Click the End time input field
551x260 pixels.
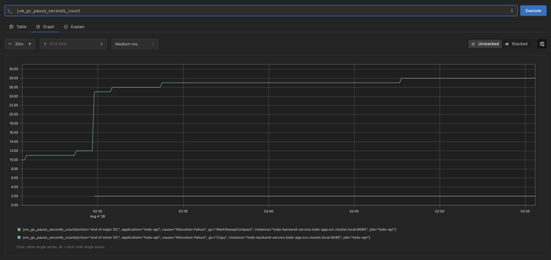pyautogui.click(x=73, y=44)
